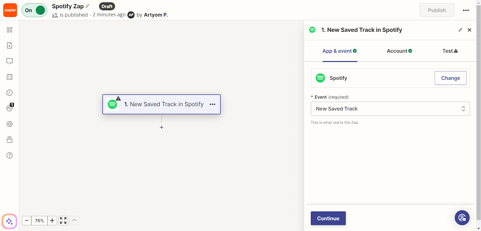The height and width of the screenshot is (231, 481).
Task: Rename step using panel pencil icon
Action: point(460,30)
